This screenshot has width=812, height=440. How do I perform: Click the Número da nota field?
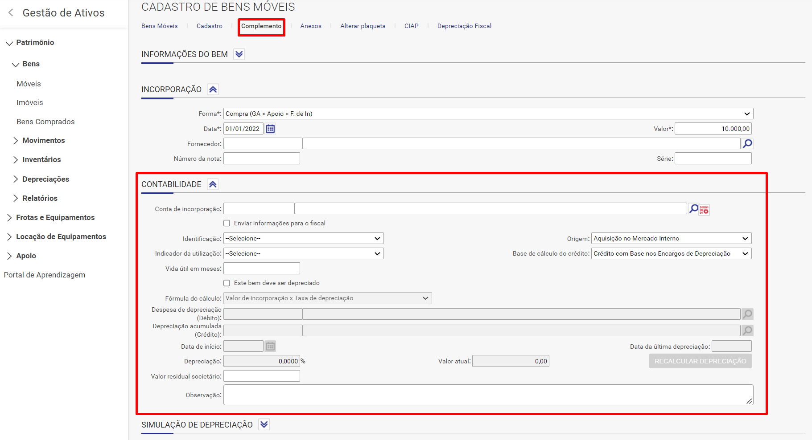(x=262, y=159)
